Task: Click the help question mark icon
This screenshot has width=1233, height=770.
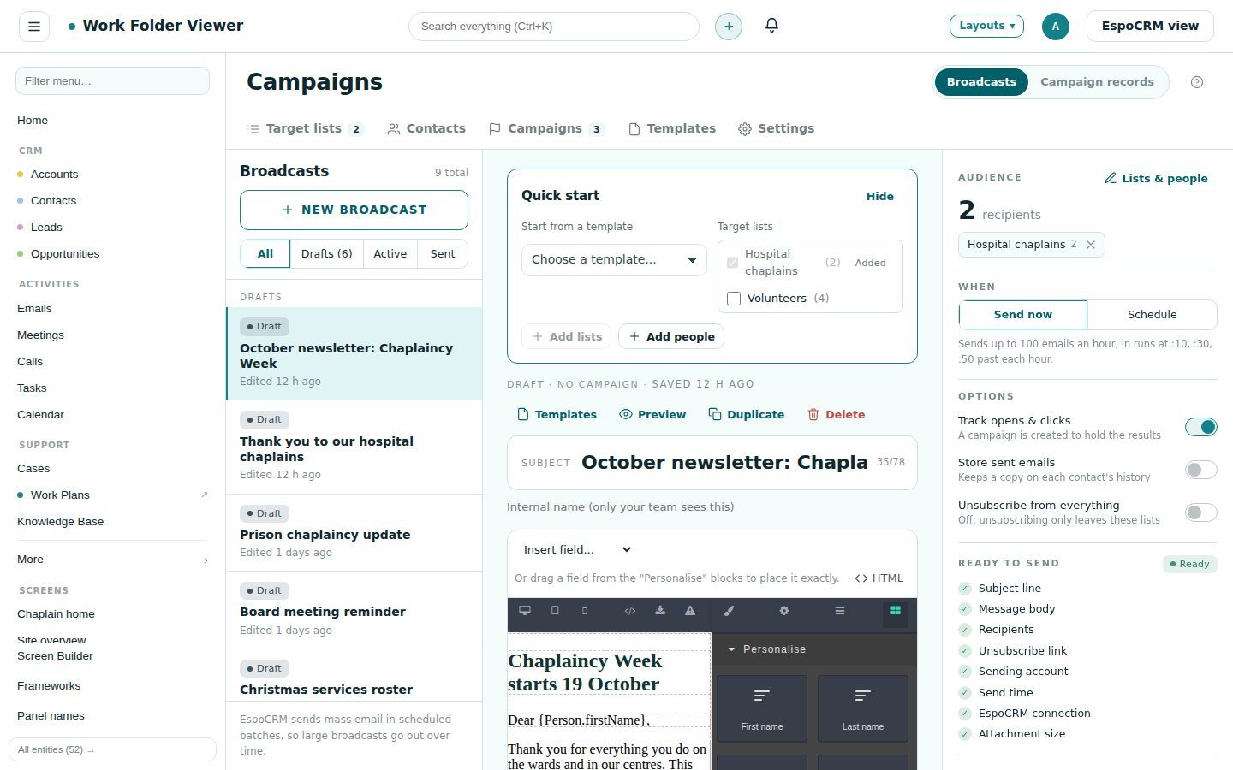Action: pyautogui.click(x=1197, y=82)
